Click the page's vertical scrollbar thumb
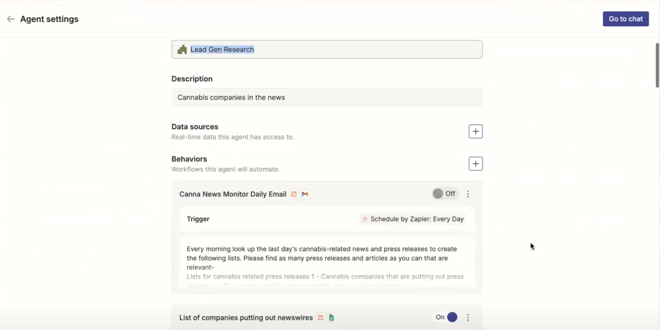The height and width of the screenshot is (330, 660). [657, 65]
